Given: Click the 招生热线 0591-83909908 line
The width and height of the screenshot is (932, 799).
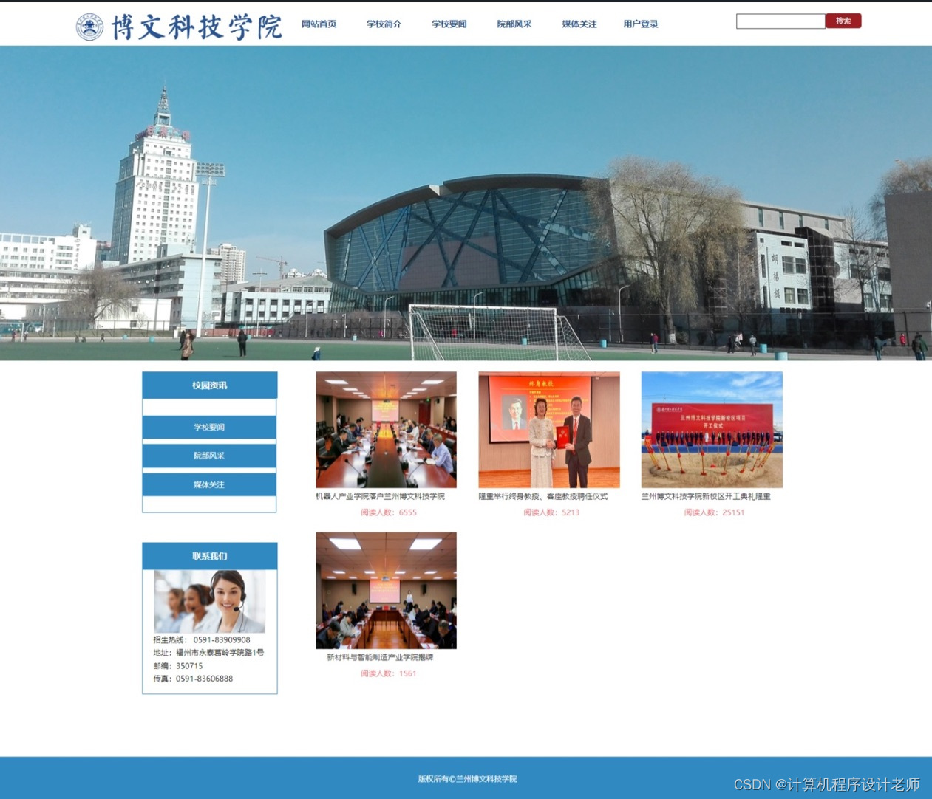Looking at the screenshot, I should click(202, 640).
